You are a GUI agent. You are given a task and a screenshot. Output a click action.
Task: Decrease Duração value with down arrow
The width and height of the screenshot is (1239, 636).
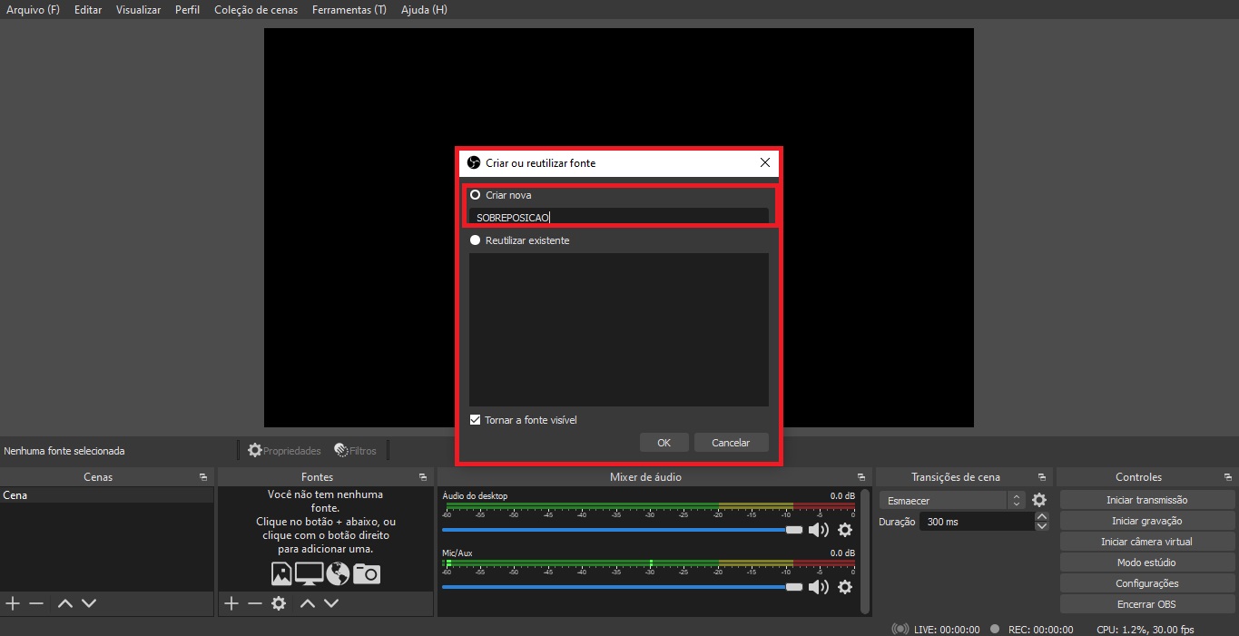1042,526
